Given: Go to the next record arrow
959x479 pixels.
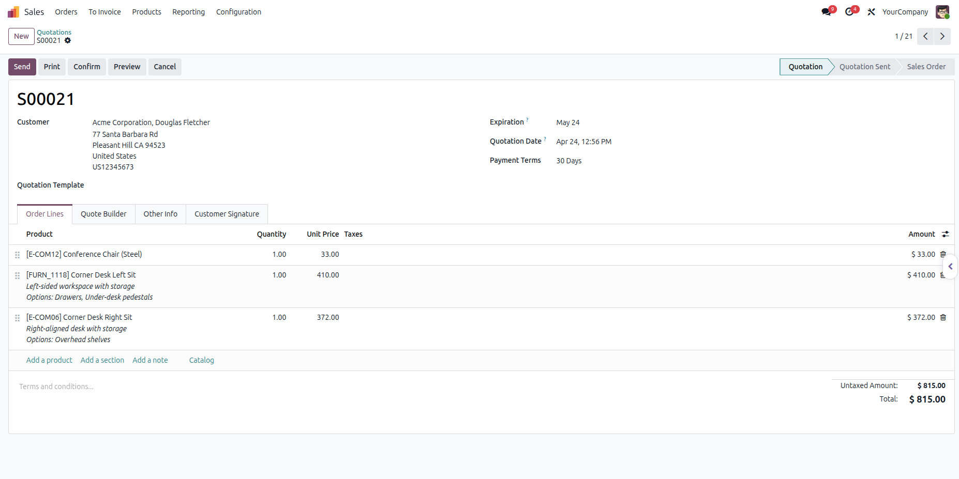Looking at the screenshot, I should (x=942, y=36).
